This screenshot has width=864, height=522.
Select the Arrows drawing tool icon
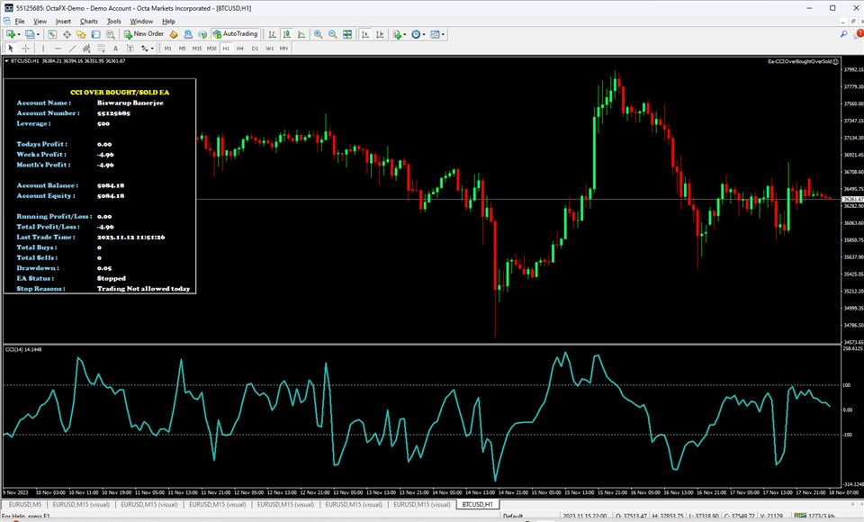click(144, 49)
